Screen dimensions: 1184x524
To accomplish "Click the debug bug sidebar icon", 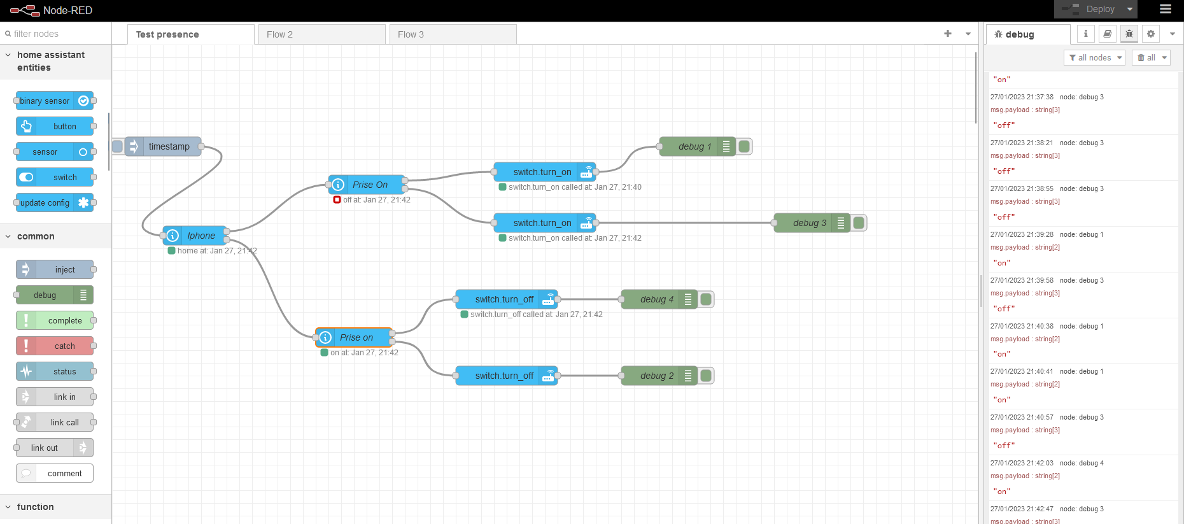I will click(1129, 34).
